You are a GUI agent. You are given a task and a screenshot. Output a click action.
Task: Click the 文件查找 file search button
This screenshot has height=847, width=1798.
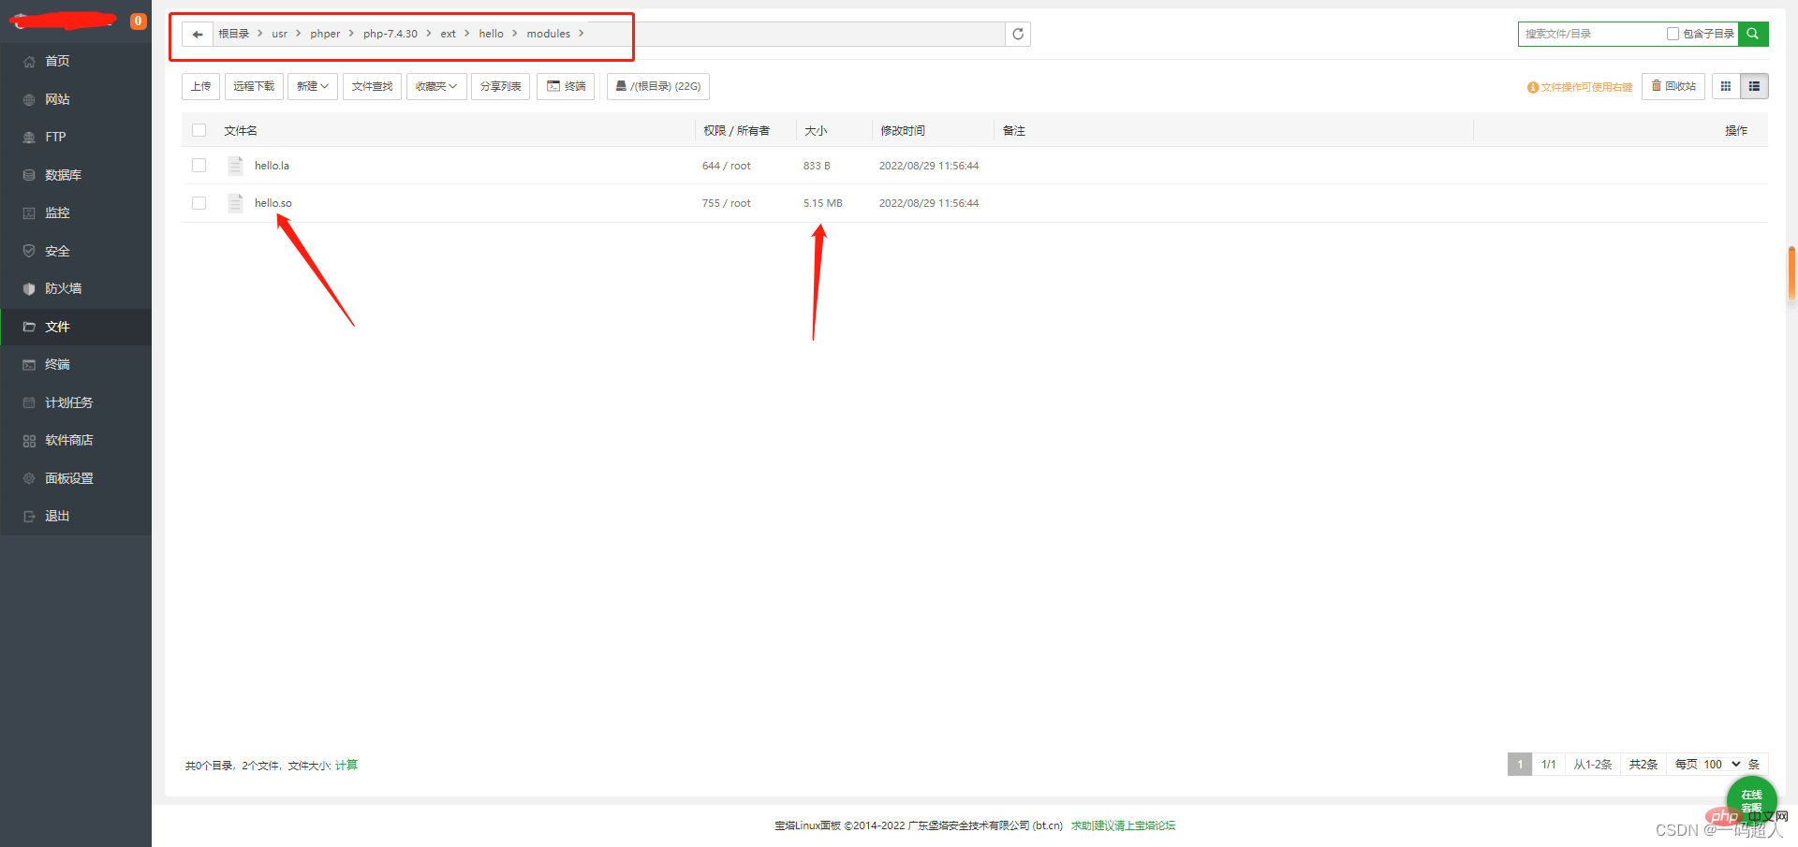pos(372,86)
